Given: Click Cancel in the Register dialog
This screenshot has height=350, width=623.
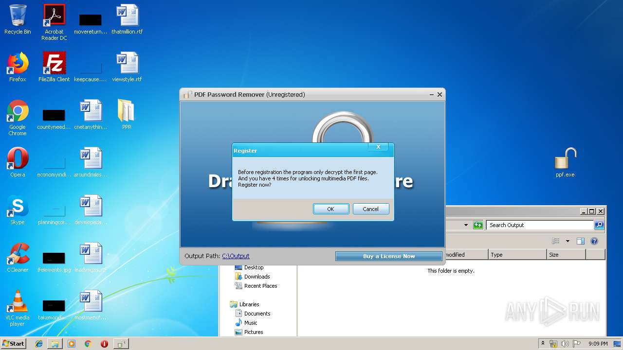Looking at the screenshot, I should pos(370,209).
